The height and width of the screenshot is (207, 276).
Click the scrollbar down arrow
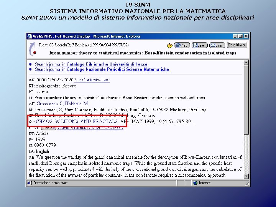click(246, 176)
